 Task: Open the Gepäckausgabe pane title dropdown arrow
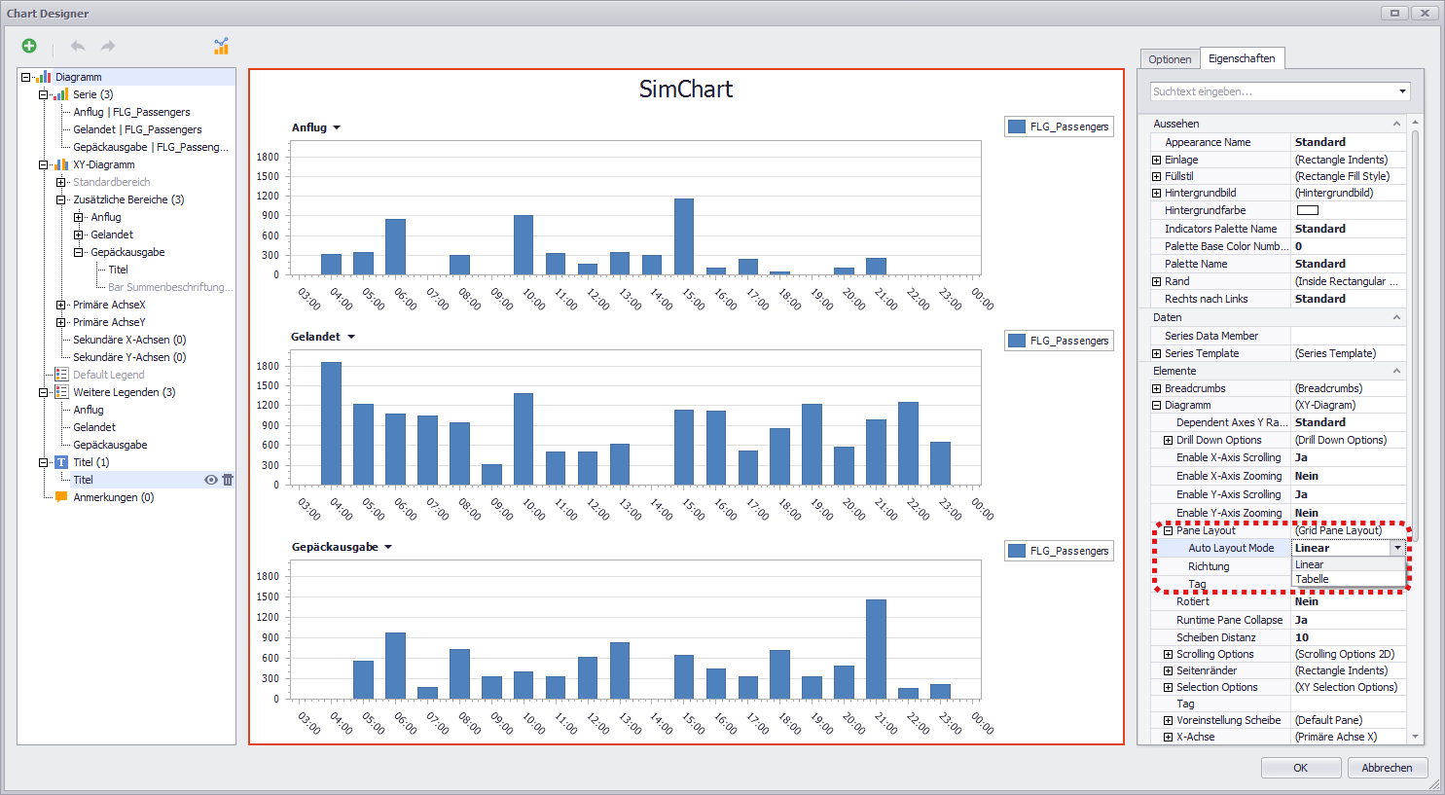click(x=388, y=547)
